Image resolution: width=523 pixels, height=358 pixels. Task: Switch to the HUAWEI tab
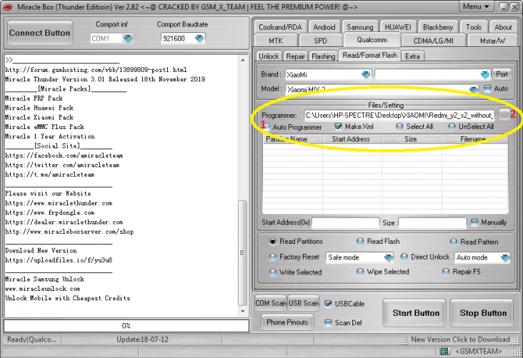pos(398,27)
